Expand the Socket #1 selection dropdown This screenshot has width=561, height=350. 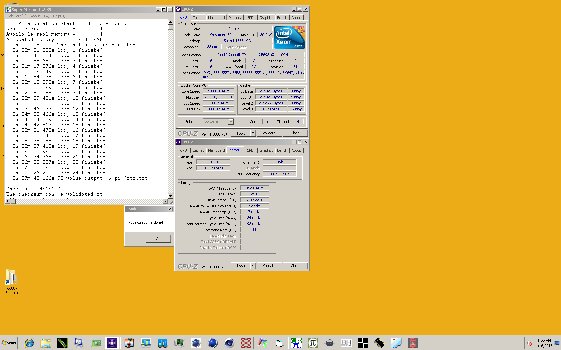[231, 122]
